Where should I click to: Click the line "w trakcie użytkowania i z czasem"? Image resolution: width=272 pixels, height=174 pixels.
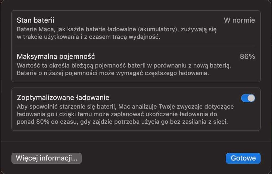[x=88, y=37]
